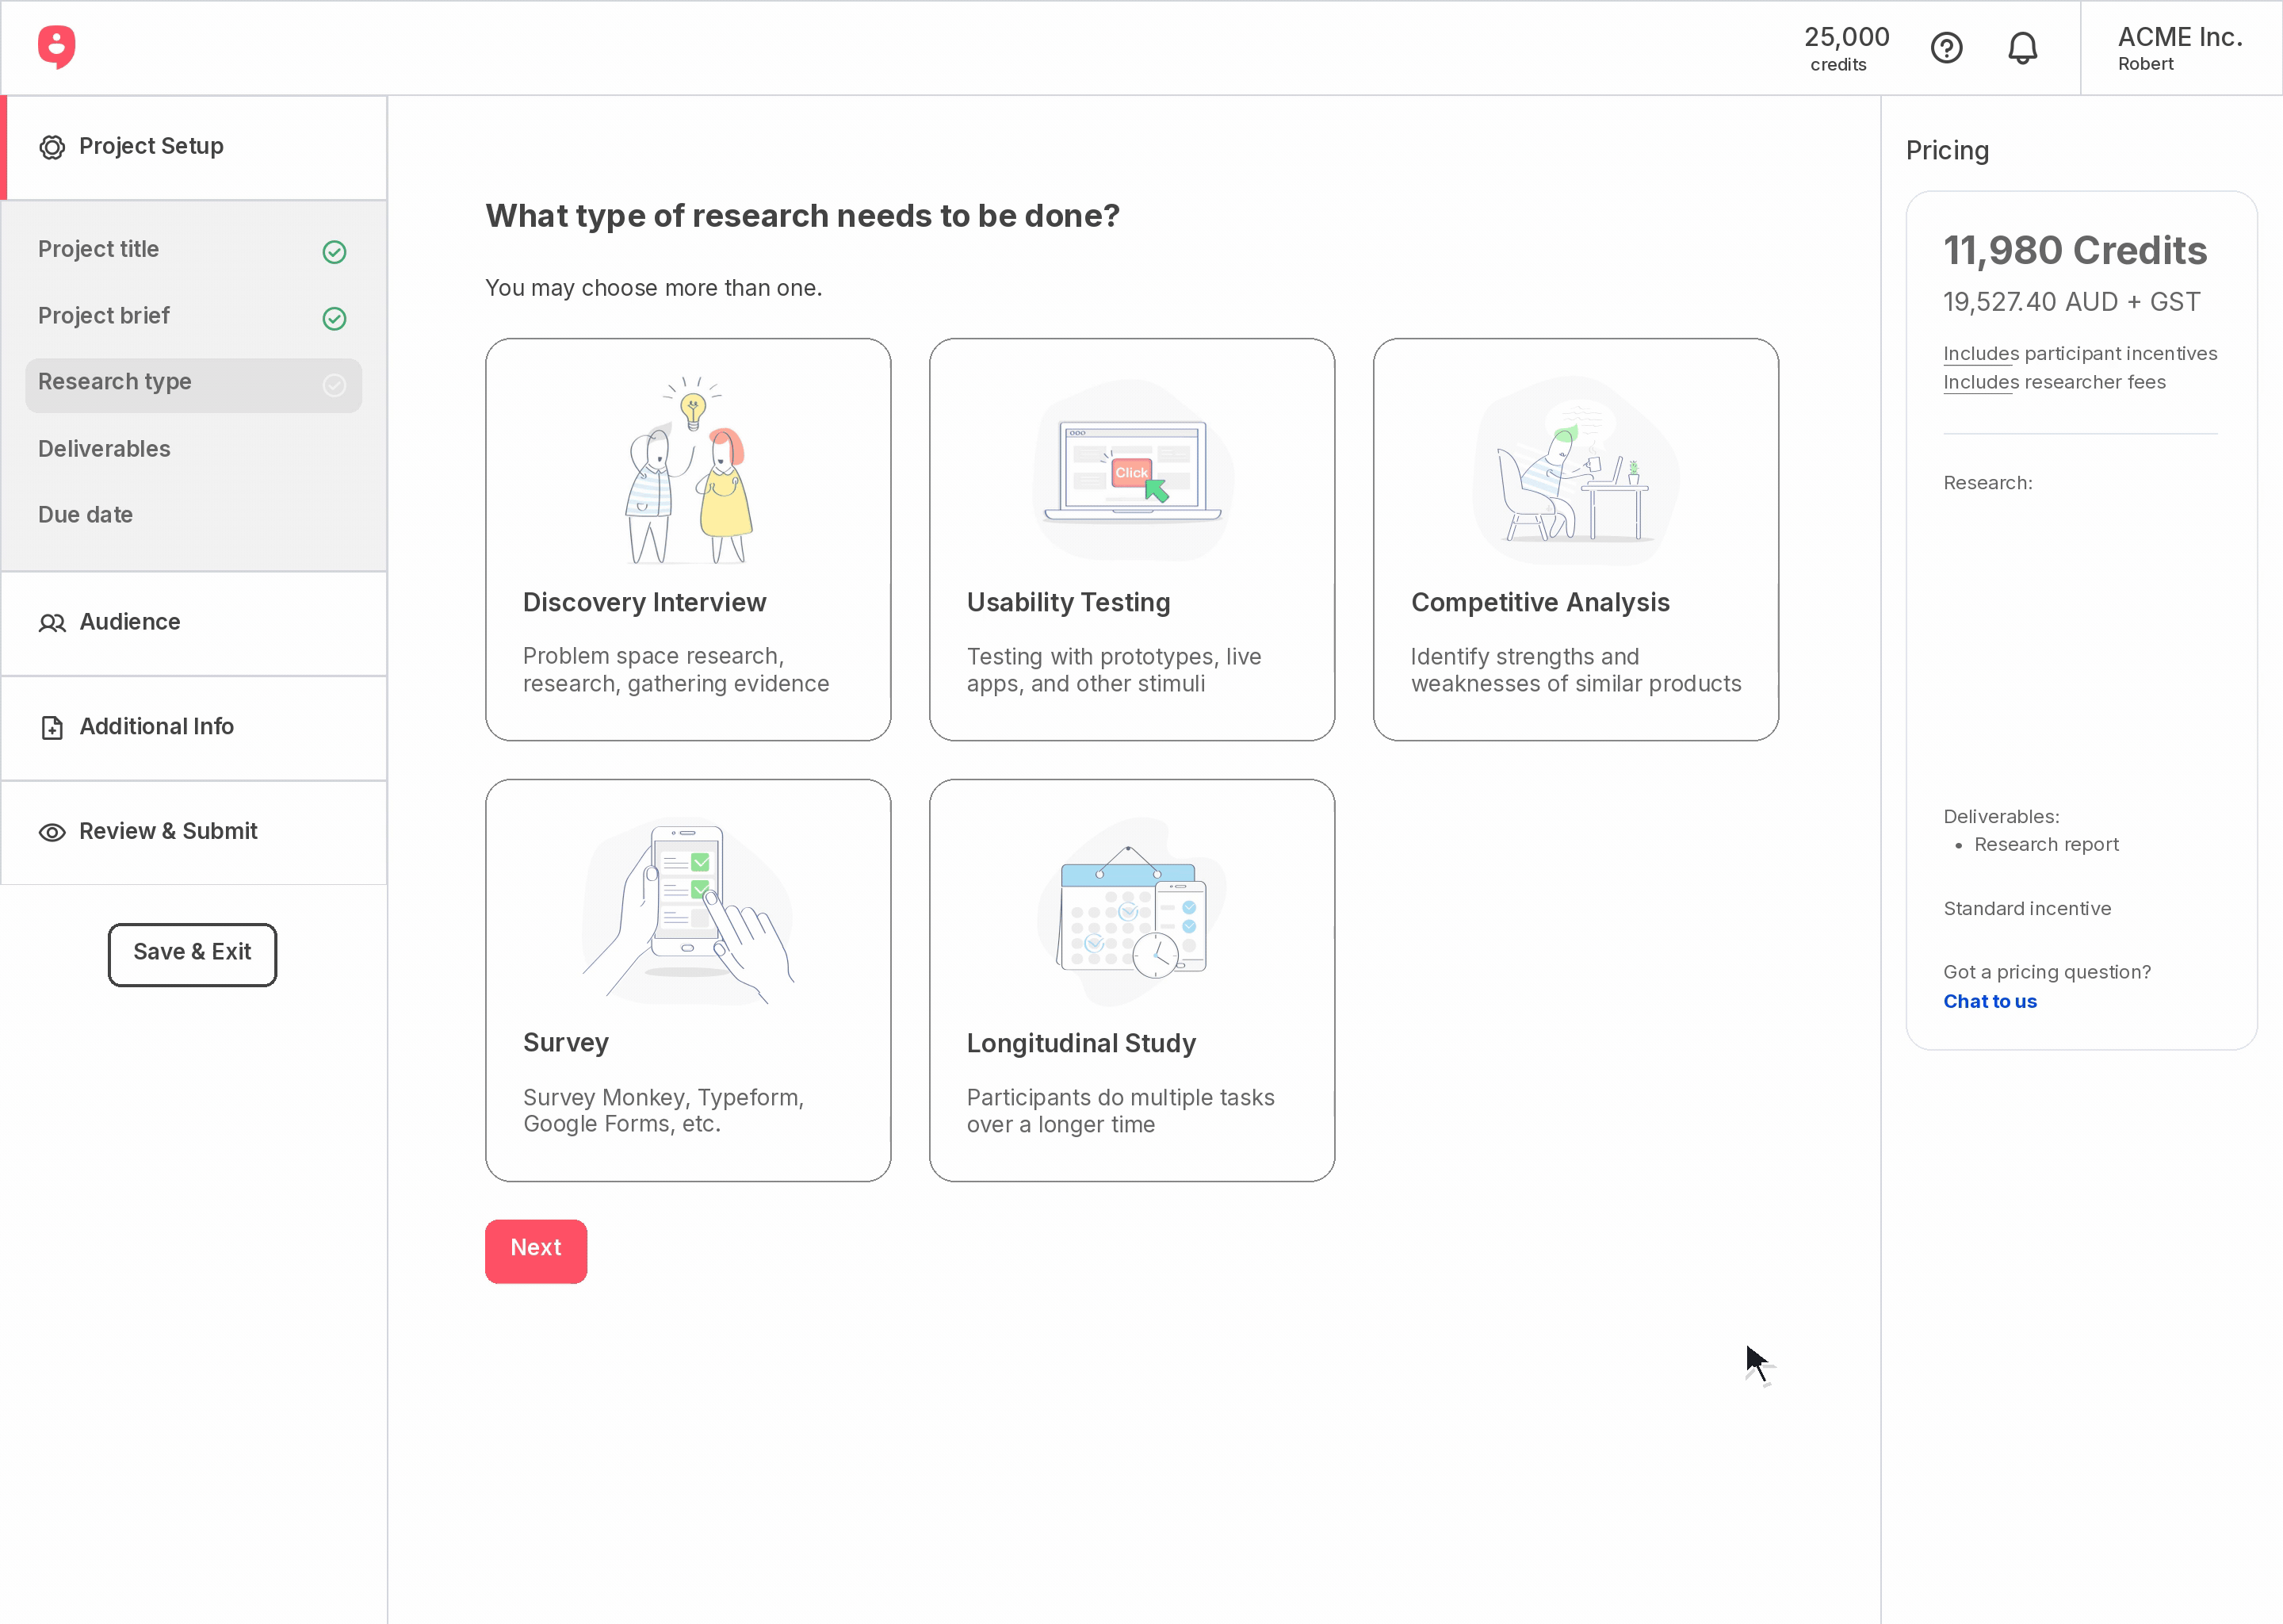Open the ACME Inc. Robert account menu

(x=2180, y=48)
